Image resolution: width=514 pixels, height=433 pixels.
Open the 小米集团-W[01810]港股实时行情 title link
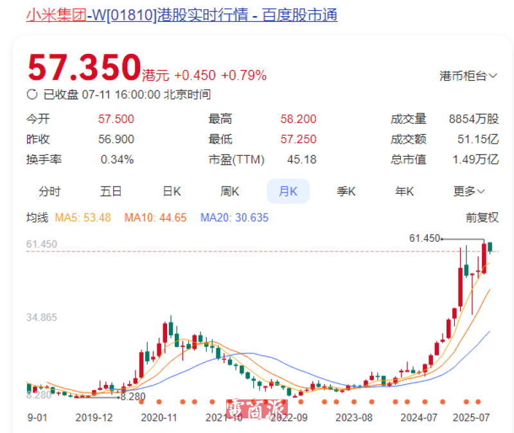[x=182, y=15]
